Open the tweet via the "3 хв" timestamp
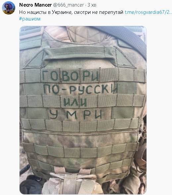 (92, 5)
